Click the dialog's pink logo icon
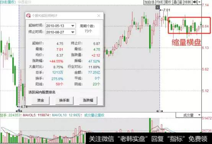Viewport: 212px width, 144px height. (x=28, y=16)
